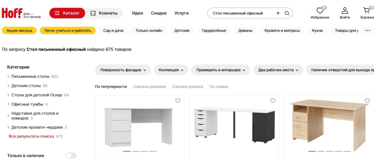Open the Комнаты section
374x160 pixels.
(104, 13)
